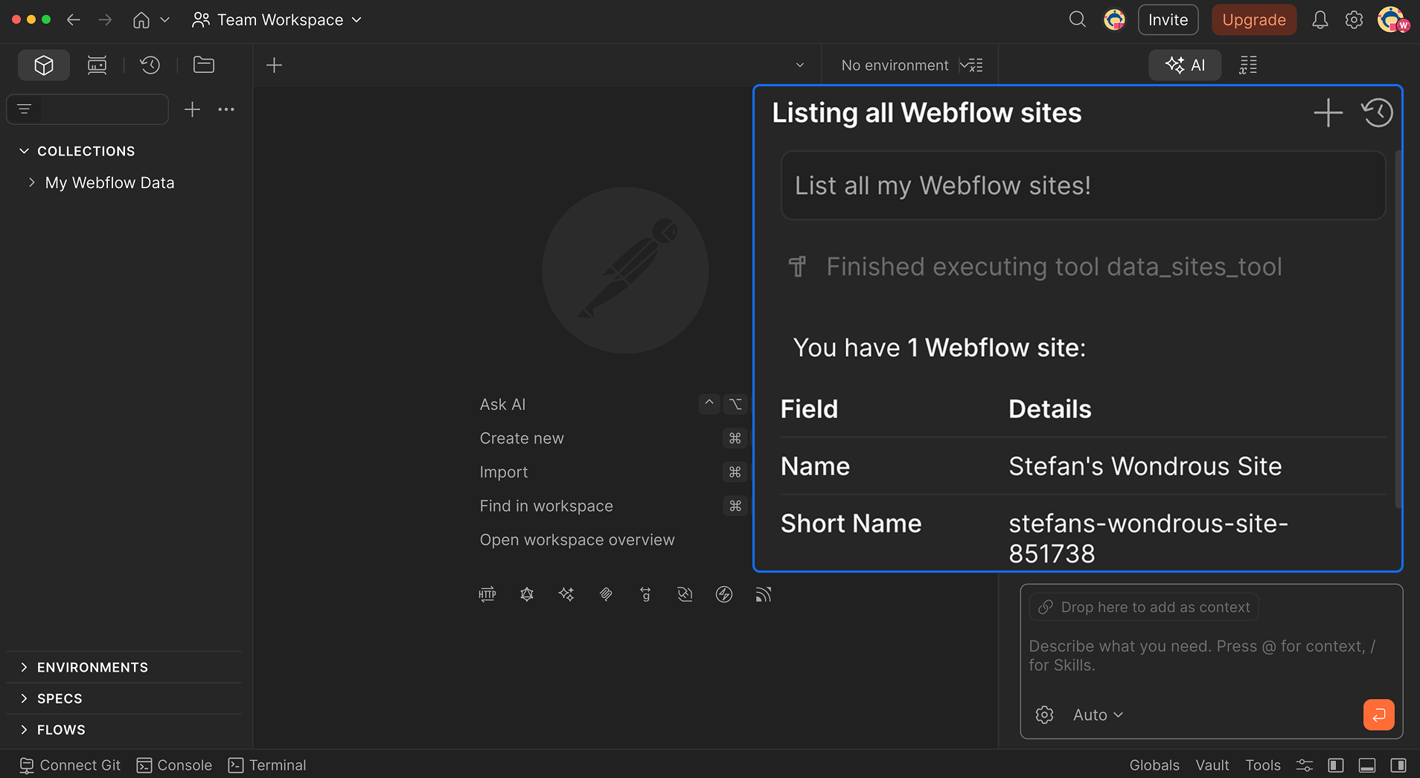The height and width of the screenshot is (778, 1420).
Task: Click the team member avatar next to Invite
Action: tap(1114, 20)
